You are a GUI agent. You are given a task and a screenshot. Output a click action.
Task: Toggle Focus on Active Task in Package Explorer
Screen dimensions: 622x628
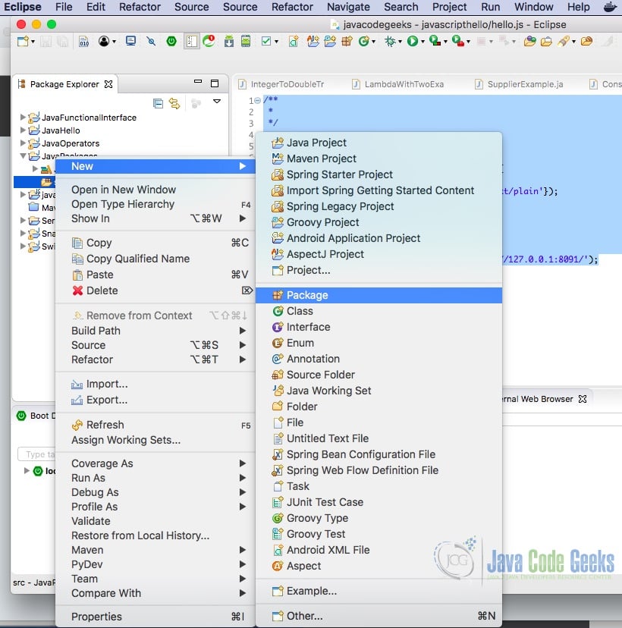196,104
